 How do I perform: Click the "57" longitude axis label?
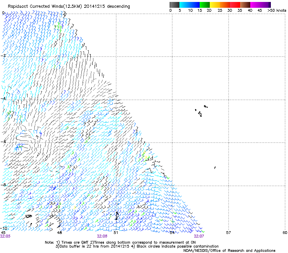[228, 233]
